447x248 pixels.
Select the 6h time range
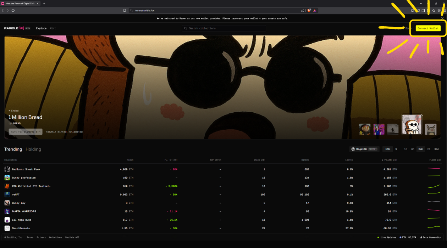point(413,149)
